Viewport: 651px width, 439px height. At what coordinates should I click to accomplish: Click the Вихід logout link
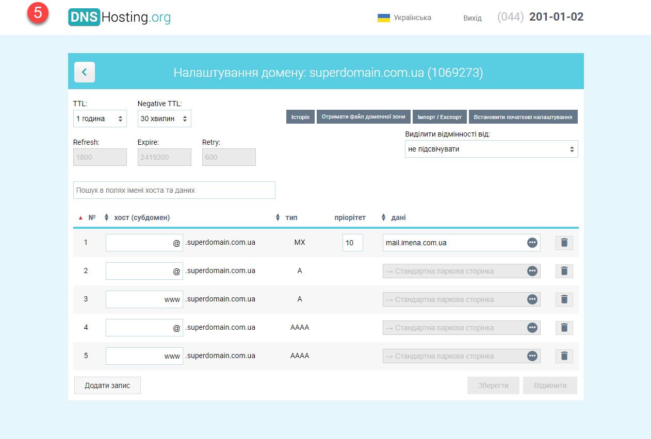pos(473,18)
